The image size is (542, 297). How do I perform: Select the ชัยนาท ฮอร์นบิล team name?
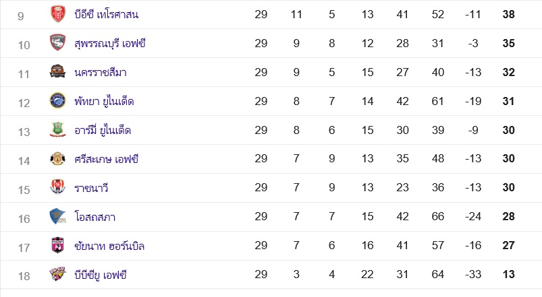pos(109,246)
